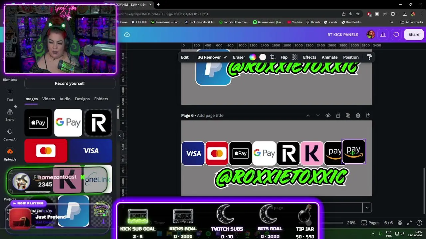The height and width of the screenshot is (239, 426).
Task: Open the browser Extensions puzzle icon
Action: tap(393, 14)
